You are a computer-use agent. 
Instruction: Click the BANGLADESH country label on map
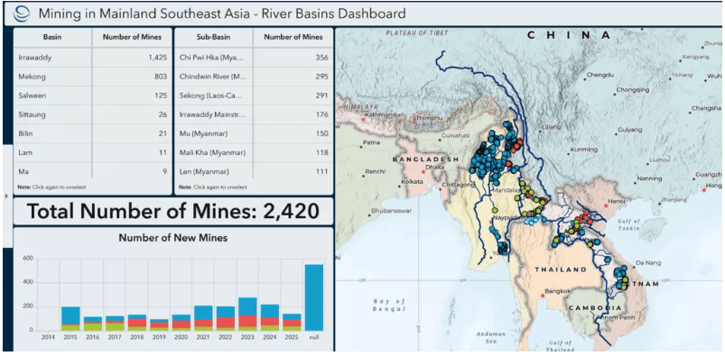point(425,160)
